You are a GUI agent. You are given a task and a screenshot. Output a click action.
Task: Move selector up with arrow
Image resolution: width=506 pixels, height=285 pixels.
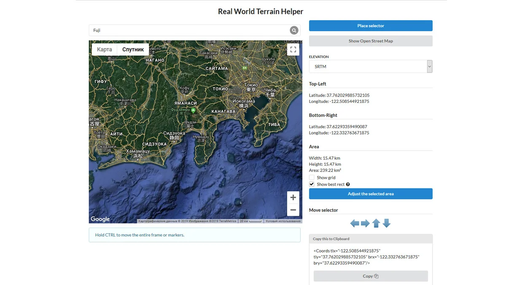pos(376,223)
